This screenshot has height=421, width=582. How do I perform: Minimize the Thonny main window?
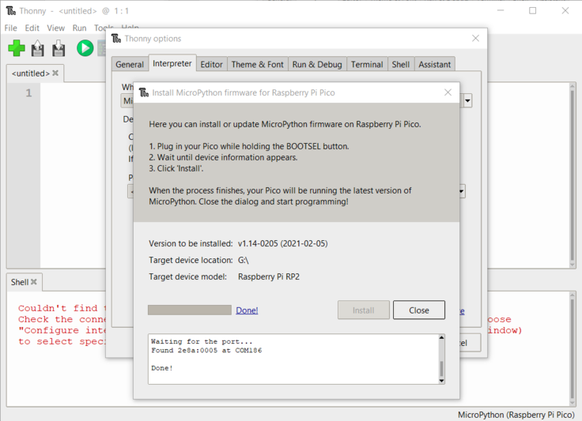[x=501, y=11]
